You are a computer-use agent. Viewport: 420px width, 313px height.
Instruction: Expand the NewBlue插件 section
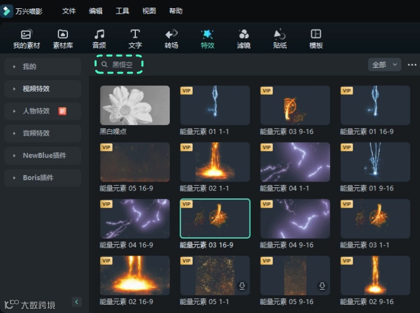(42, 155)
